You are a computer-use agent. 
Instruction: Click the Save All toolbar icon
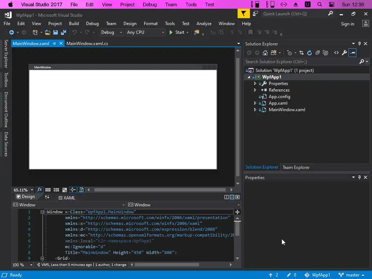click(63, 32)
